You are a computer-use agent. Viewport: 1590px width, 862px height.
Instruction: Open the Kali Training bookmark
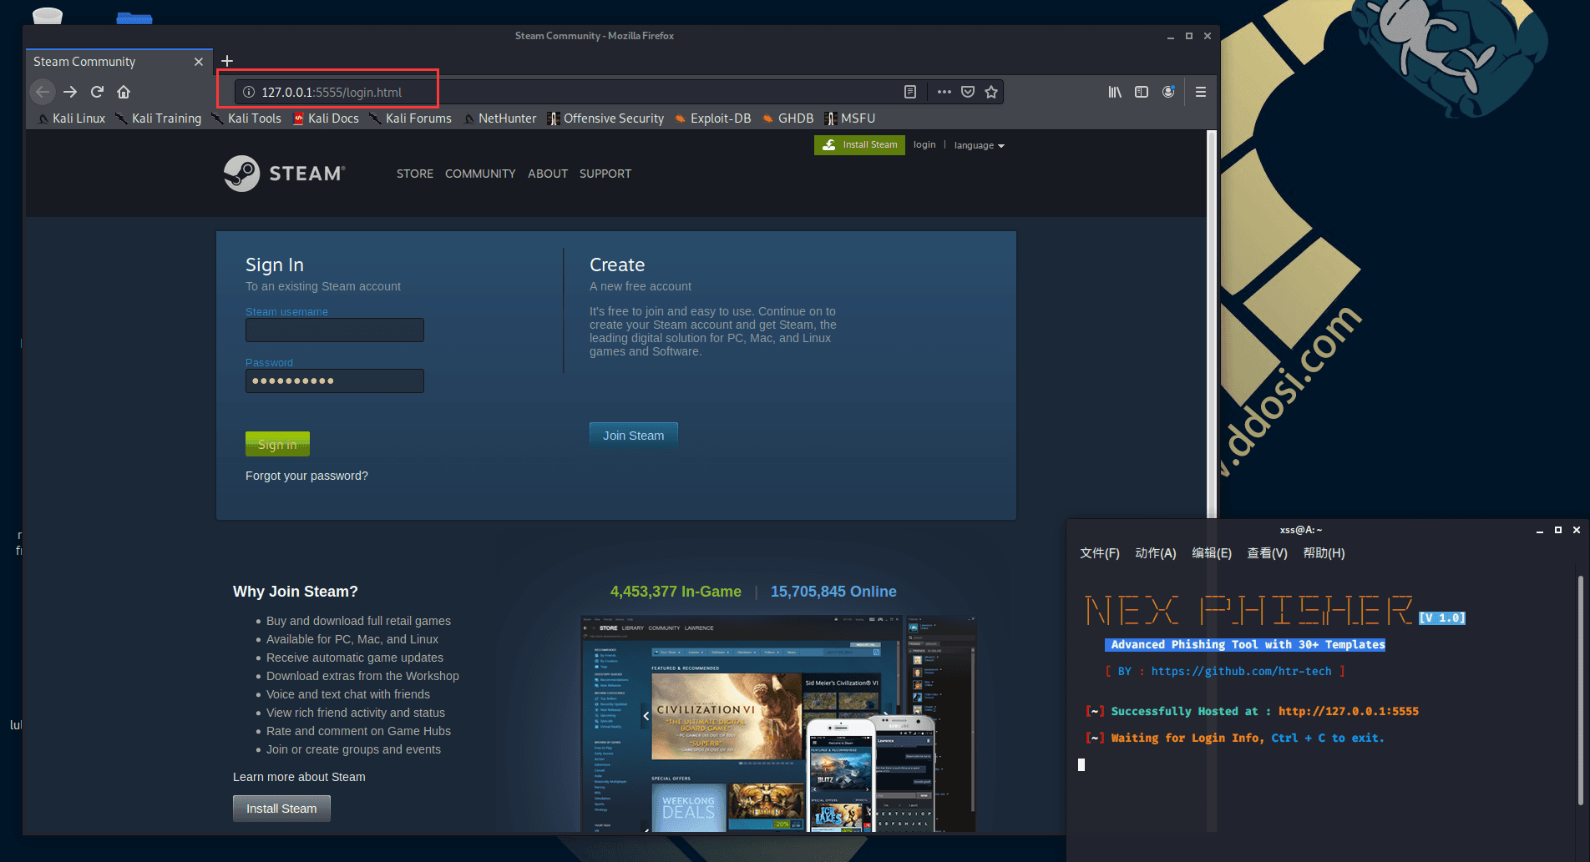point(159,118)
